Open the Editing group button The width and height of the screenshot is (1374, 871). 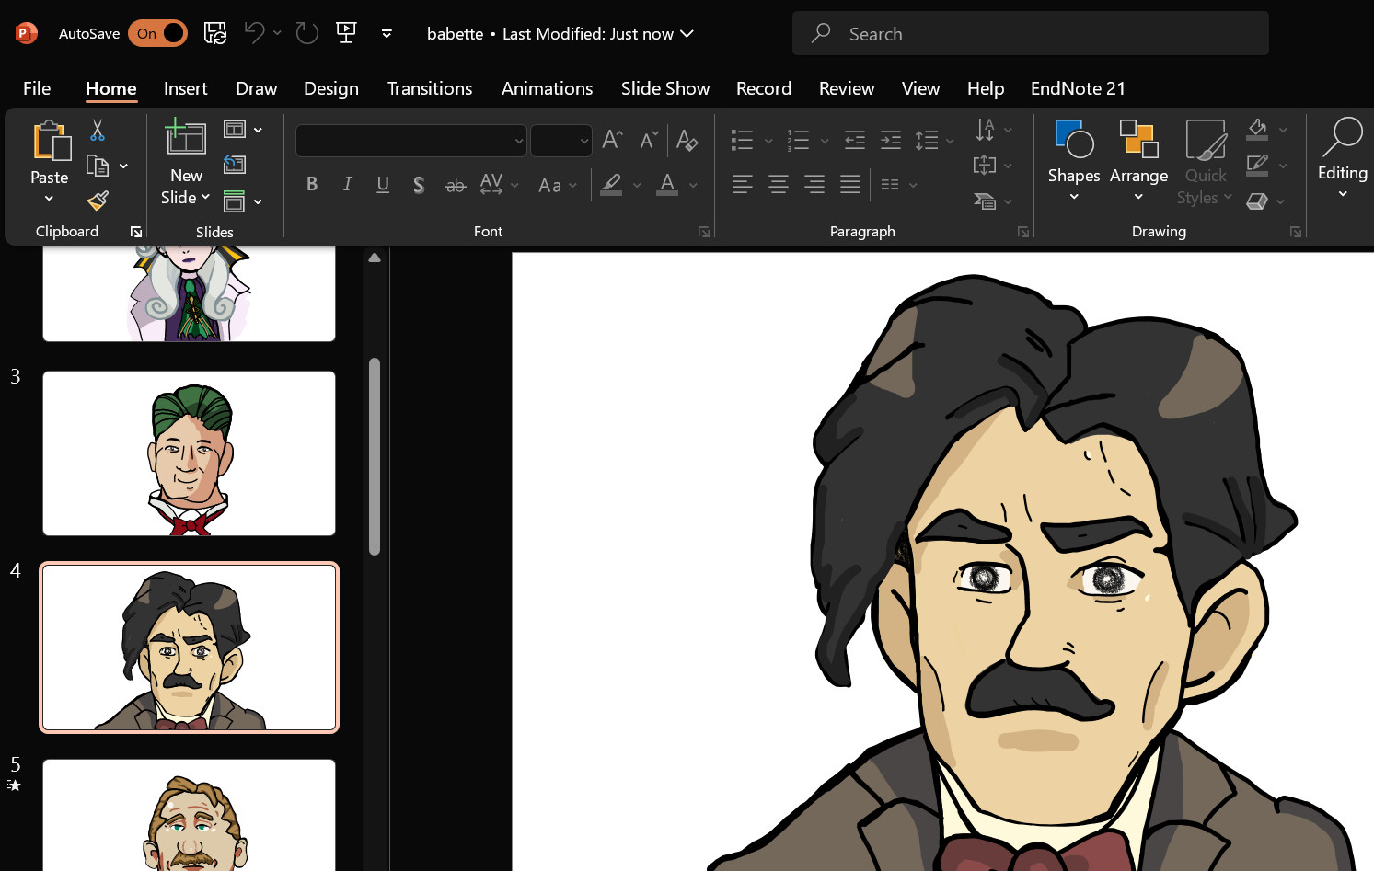point(1343,158)
